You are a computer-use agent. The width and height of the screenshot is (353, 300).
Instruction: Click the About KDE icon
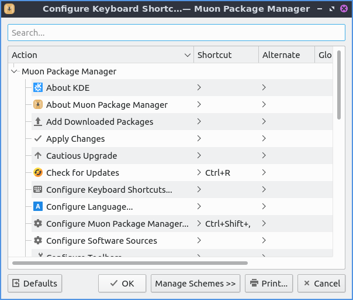pos(38,88)
